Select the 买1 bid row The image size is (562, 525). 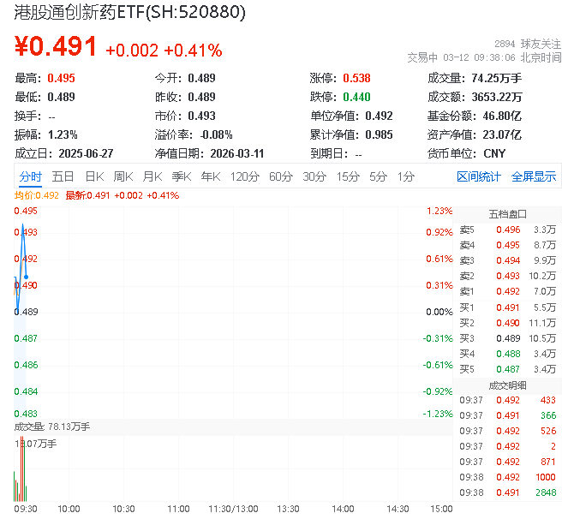(x=507, y=307)
